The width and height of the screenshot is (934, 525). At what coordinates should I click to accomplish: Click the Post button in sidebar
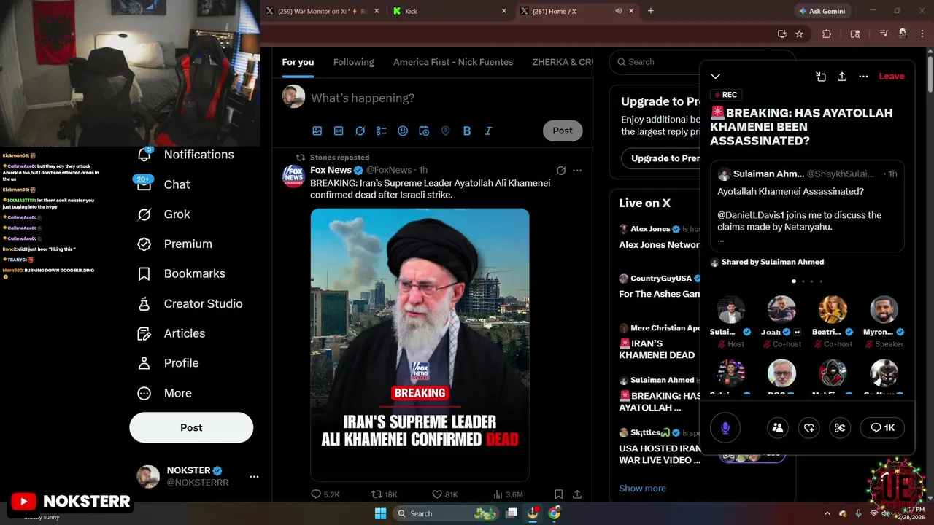pos(191,428)
